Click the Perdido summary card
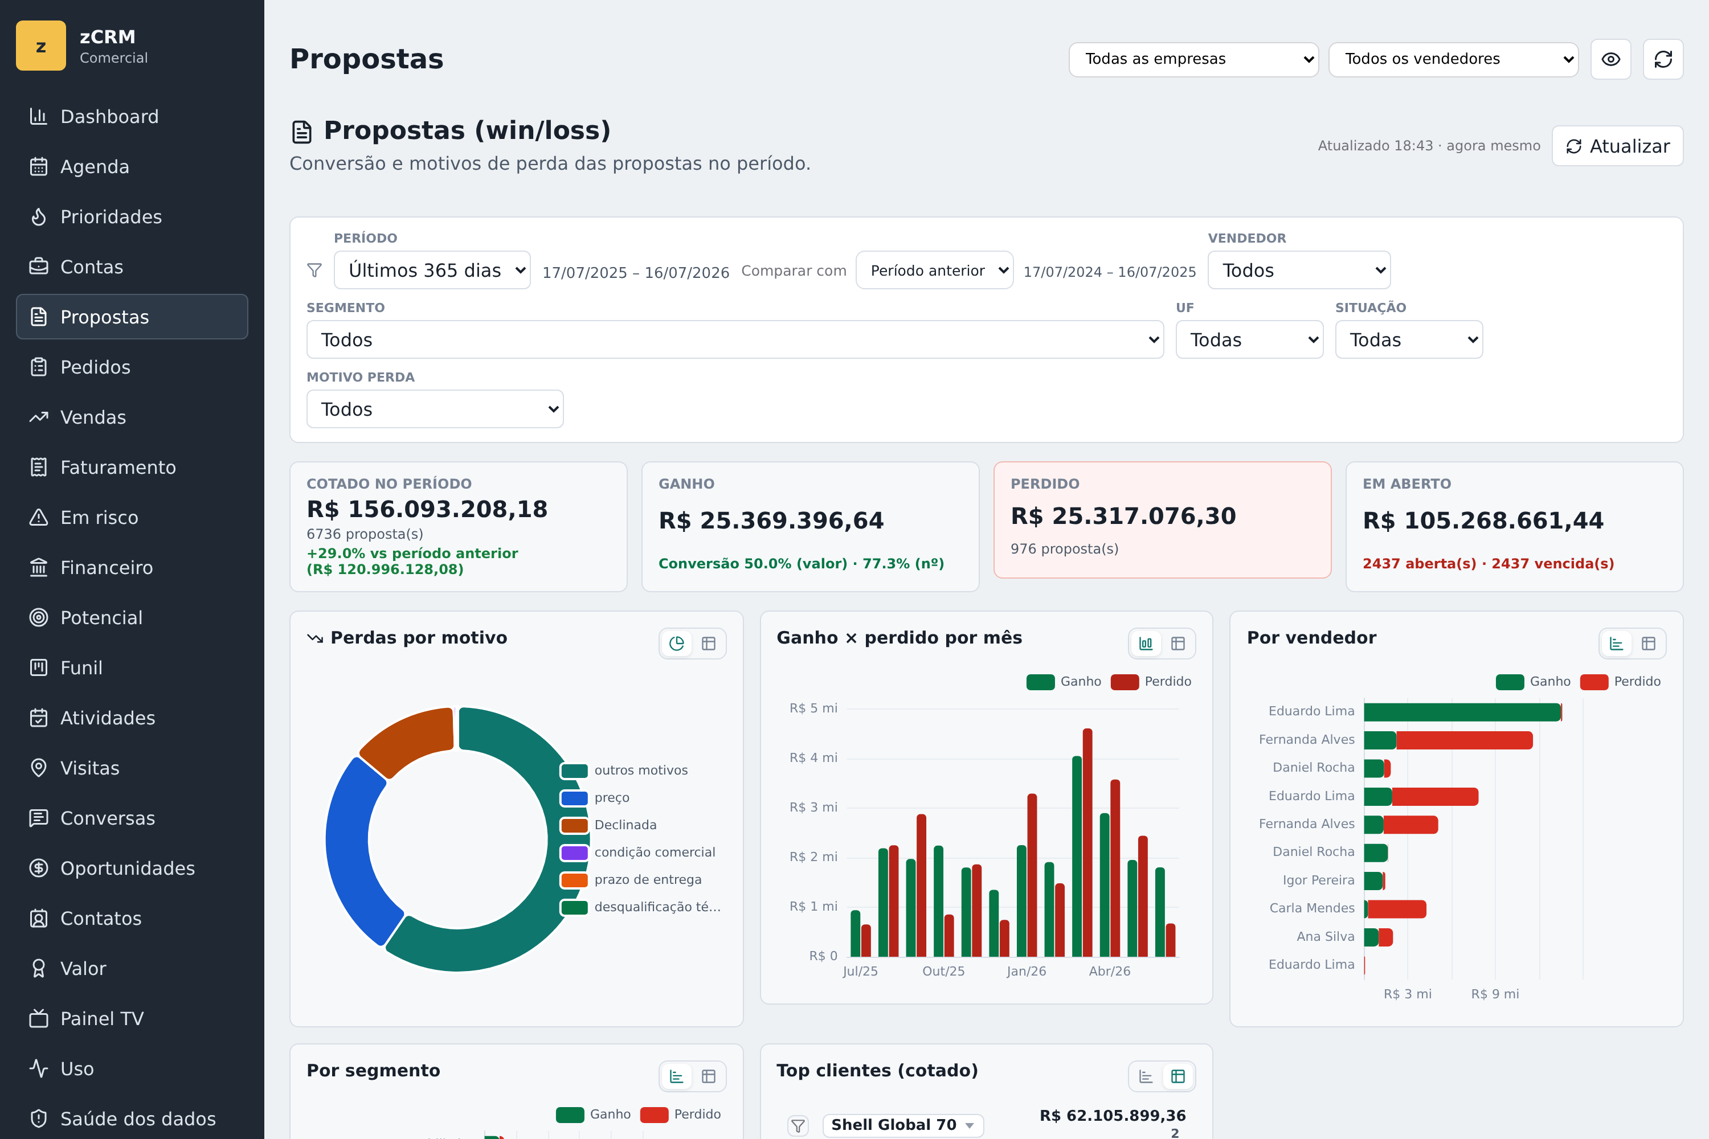The width and height of the screenshot is (1709, 1139). (1162, 520)
